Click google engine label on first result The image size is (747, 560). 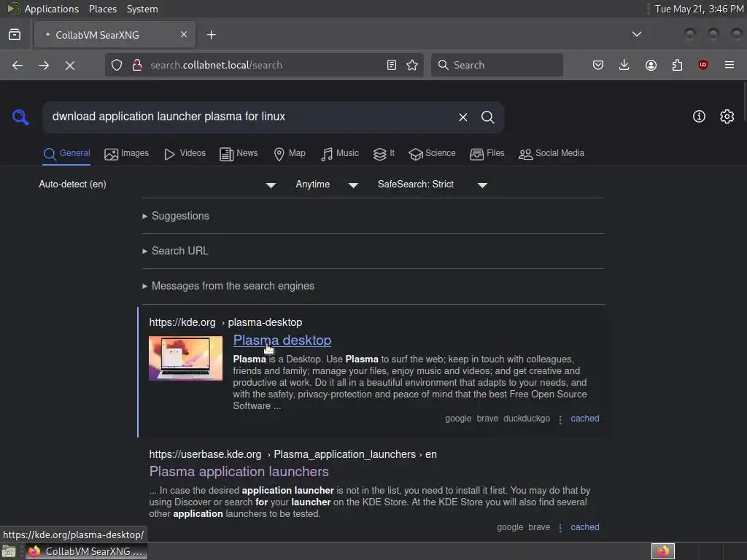(x=458, y=419)
